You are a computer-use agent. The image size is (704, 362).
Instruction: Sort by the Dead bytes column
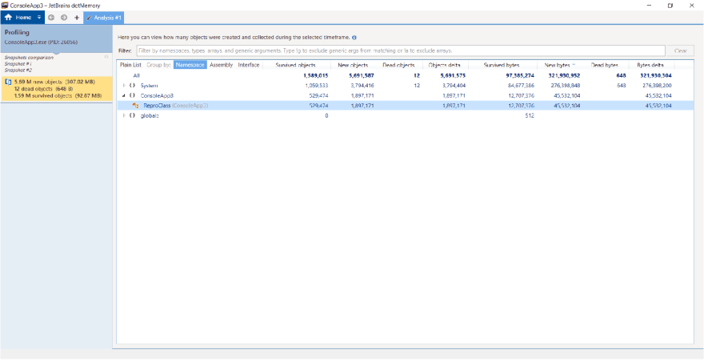(605, 65)
